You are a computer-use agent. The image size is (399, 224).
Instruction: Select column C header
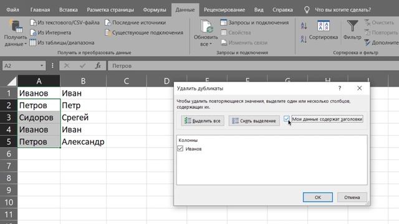(127, 81)
